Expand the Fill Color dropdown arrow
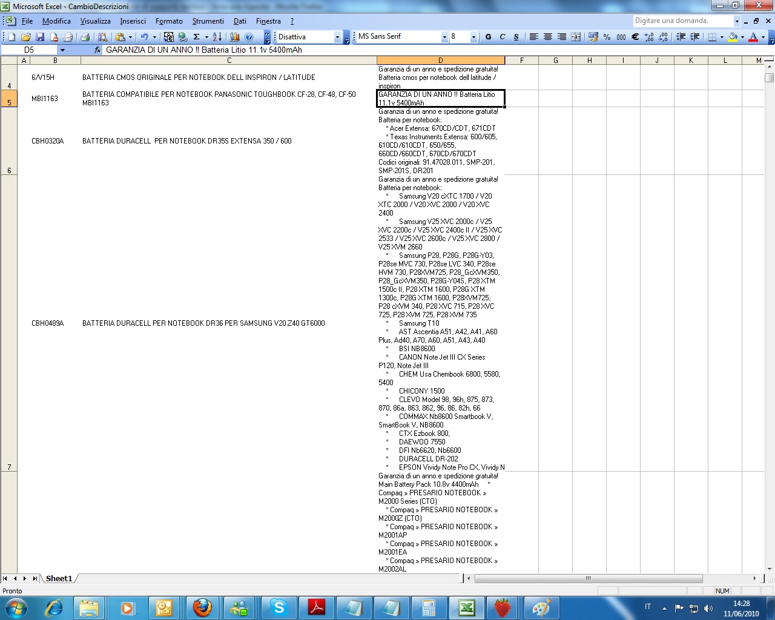775x620 pixels. pyautogui.click(x=742, y=37)
